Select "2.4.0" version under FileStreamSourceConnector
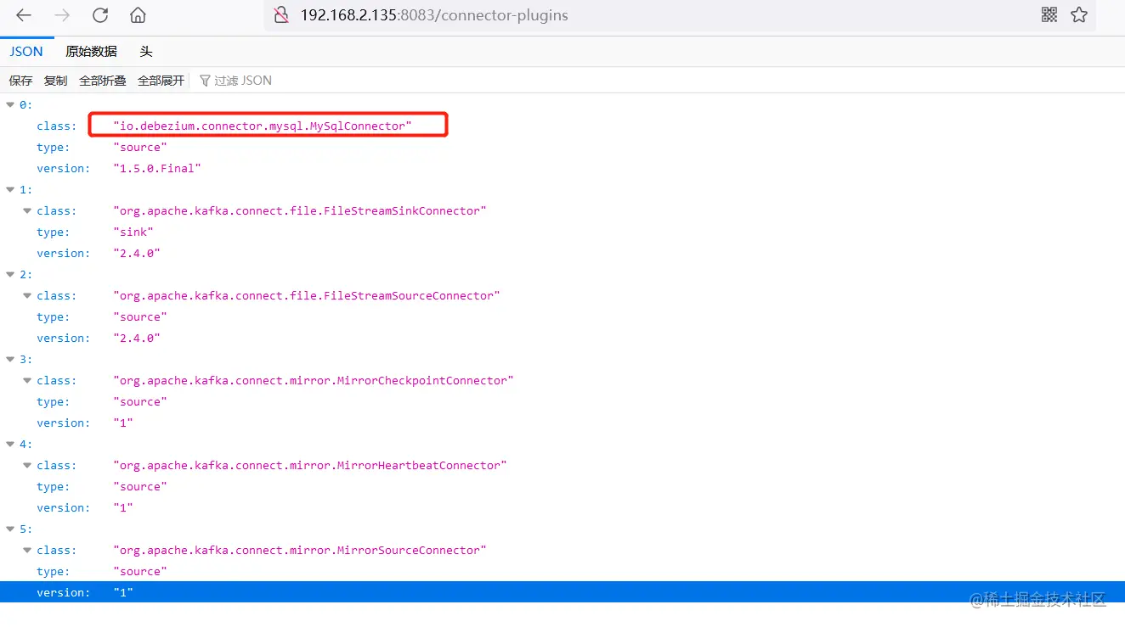This screenshot has height=627, width=1125. point(137,338)
